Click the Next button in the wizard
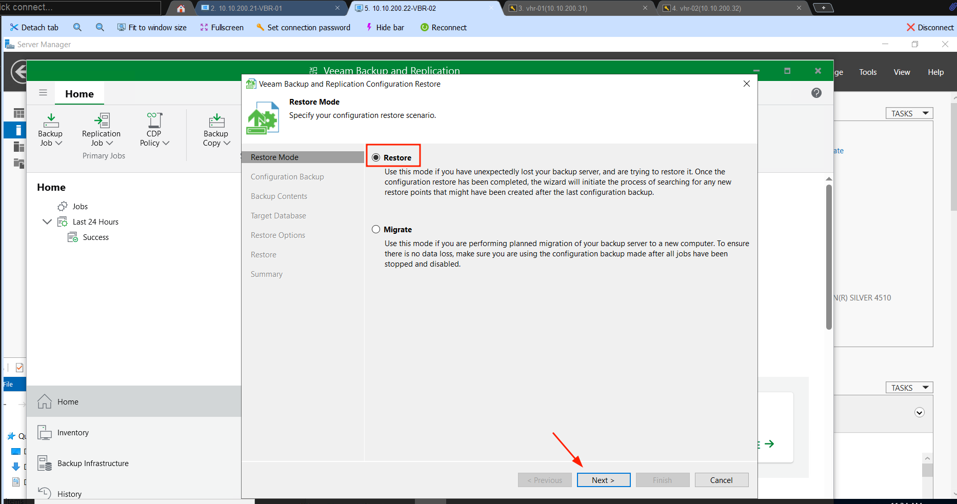957x504 pixels. tap(604, 480)
